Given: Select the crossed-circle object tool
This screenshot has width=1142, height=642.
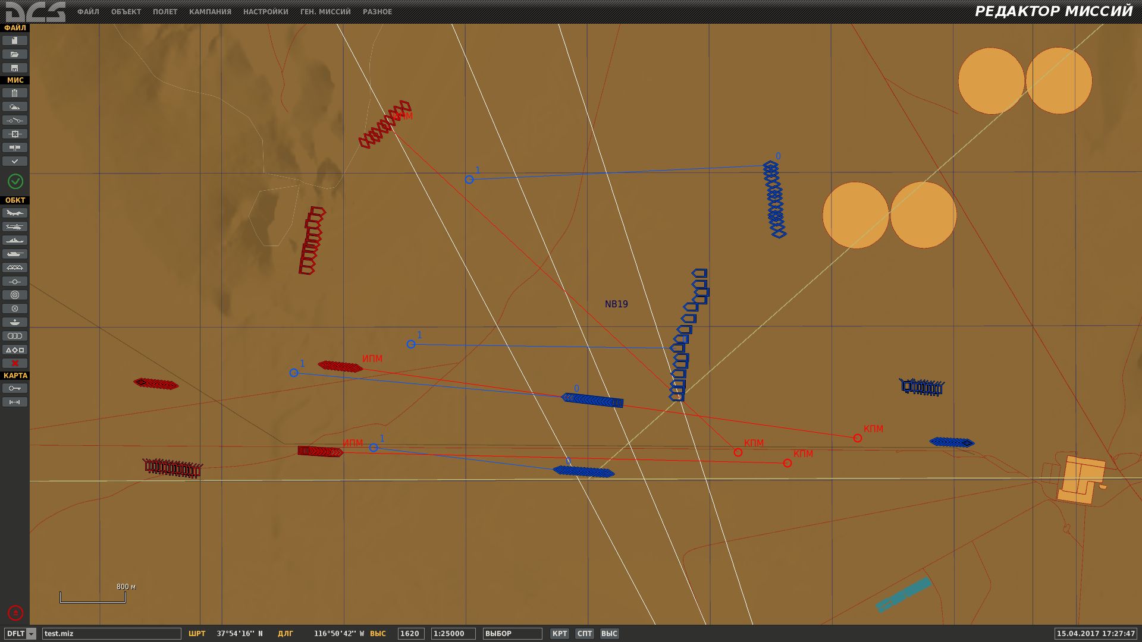Looking at the screenshot, I should [x=15, y=309].
